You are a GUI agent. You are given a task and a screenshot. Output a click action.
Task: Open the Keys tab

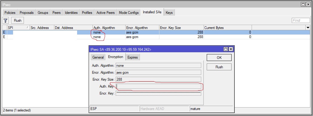(x=169, y=13)
